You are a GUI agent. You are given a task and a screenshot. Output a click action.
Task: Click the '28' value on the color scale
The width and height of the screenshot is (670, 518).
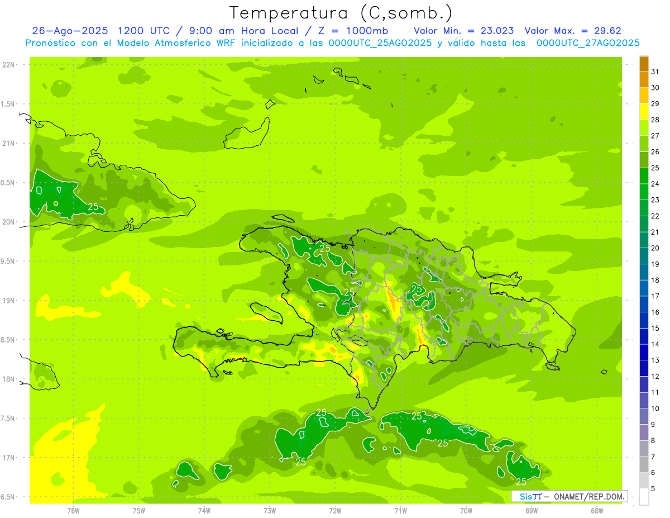655,120
